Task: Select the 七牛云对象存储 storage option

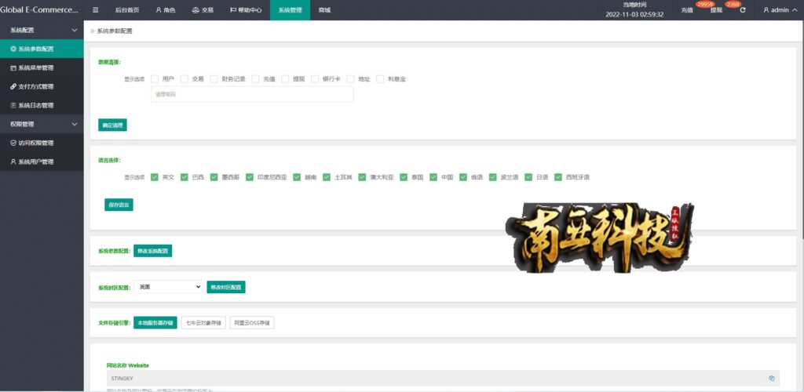Action: coord(203,323)
